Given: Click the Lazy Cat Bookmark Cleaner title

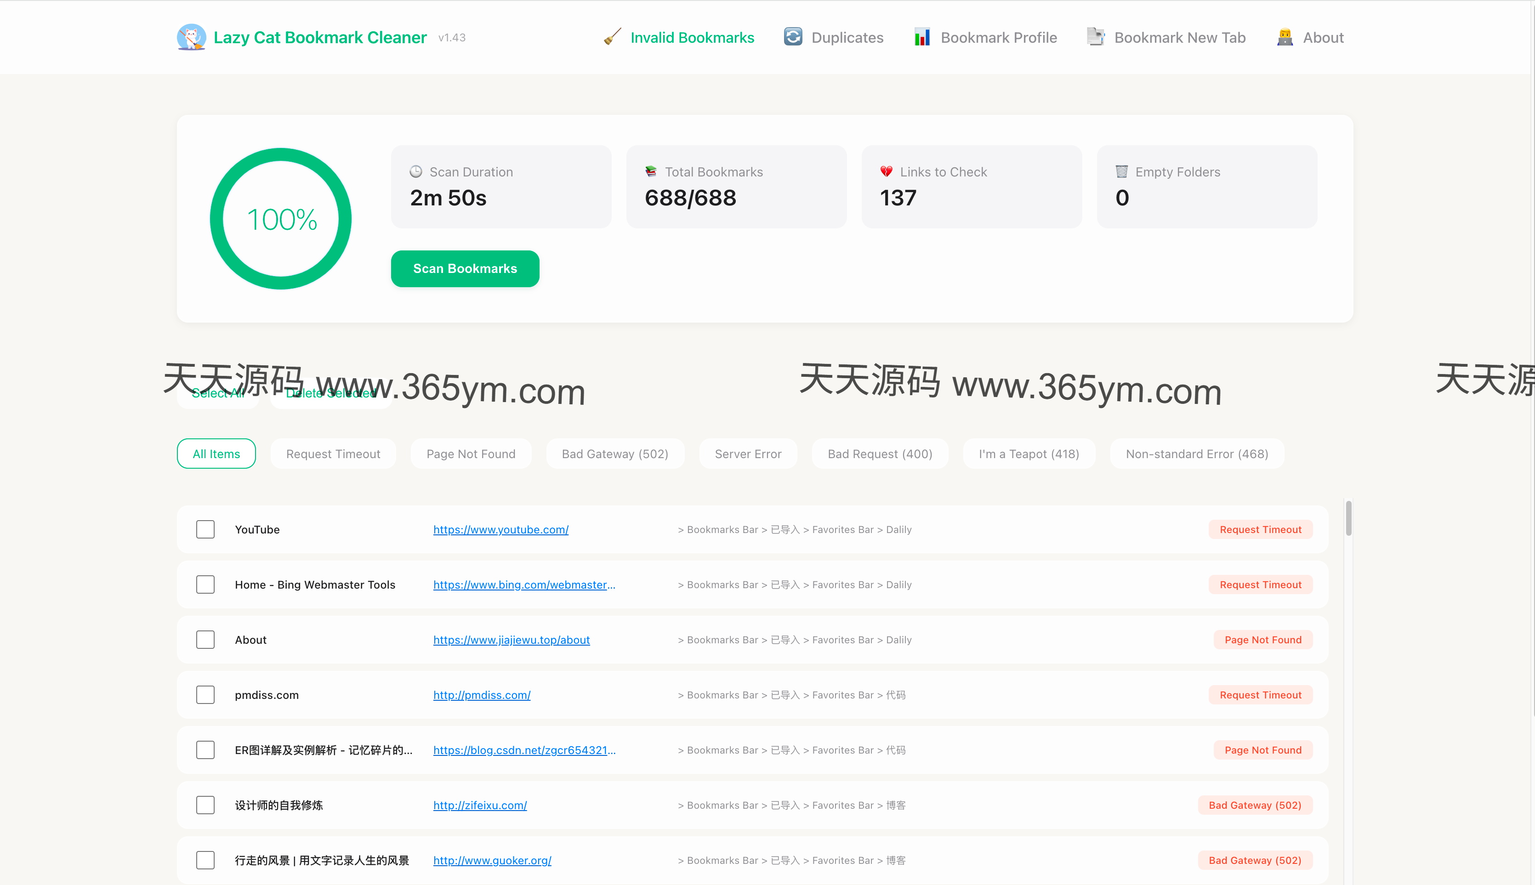Looking at the screenshot, I should click(320, 38).
